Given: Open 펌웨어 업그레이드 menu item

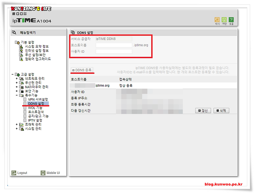Looking at the screenshot, I should tap(38, 59).
